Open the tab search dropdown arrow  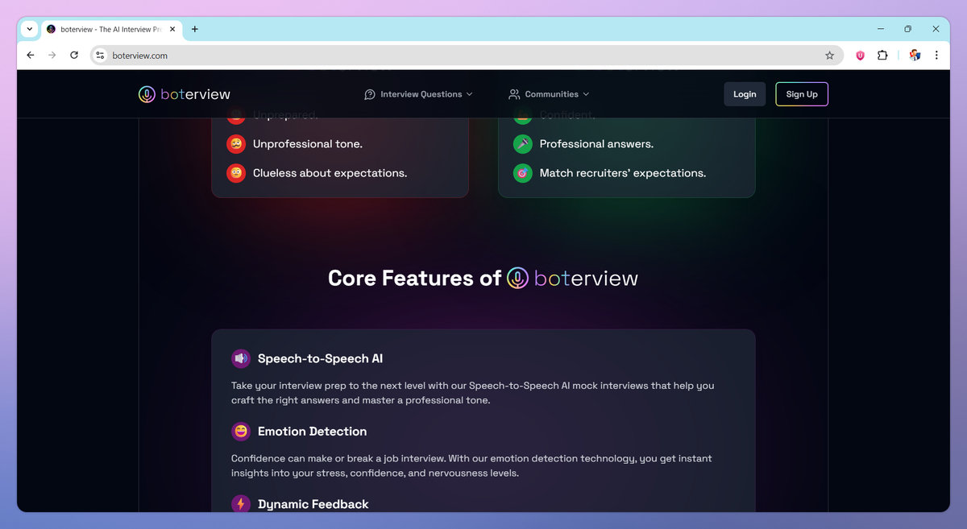pos(30,29)
